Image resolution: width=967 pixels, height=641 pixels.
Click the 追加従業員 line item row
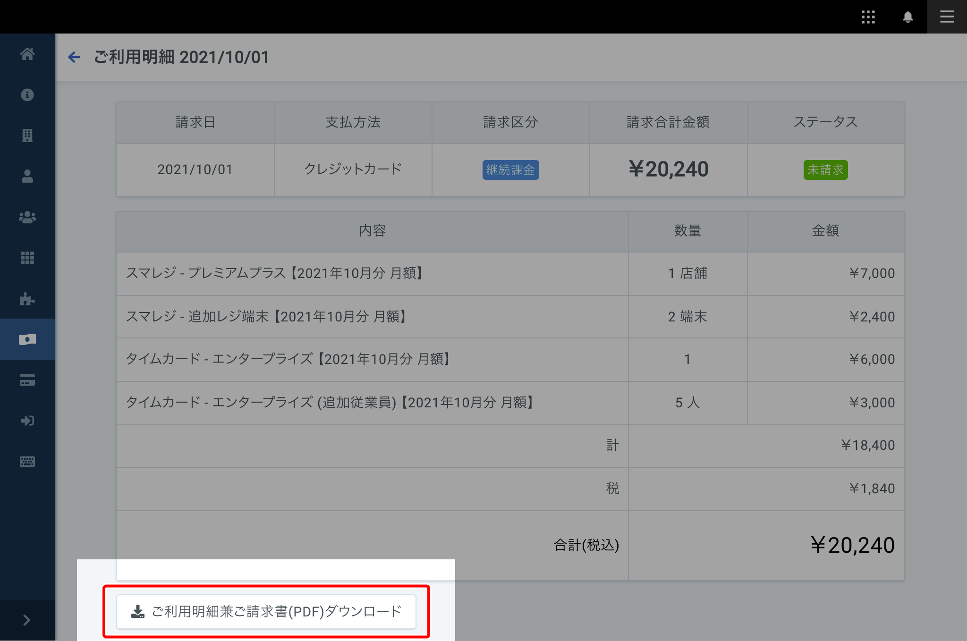[x=510, y=403]
